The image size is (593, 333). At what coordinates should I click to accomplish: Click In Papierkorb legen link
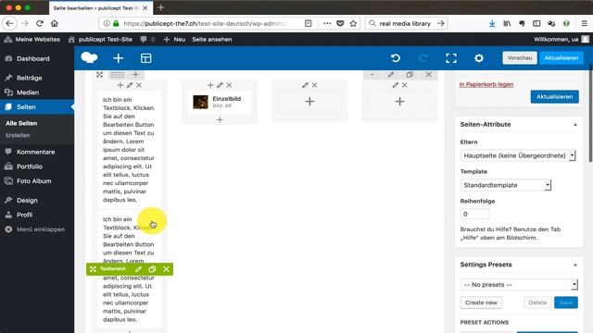point(486,84)
